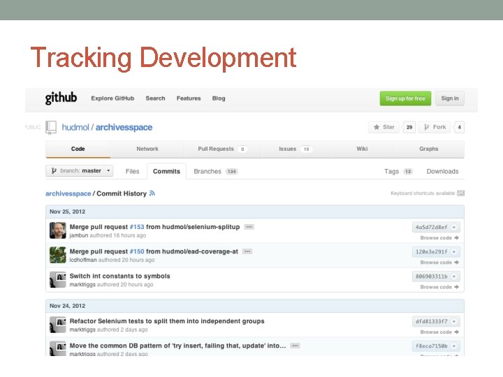Open the branch: master dropdown

(x=79, y=170)
